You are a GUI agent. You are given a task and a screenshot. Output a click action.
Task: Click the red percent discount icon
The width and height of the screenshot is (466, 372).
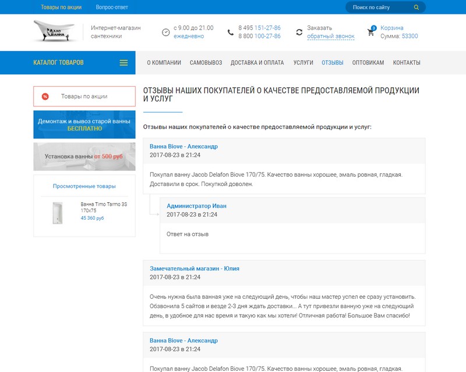click(x=45, y=96)
